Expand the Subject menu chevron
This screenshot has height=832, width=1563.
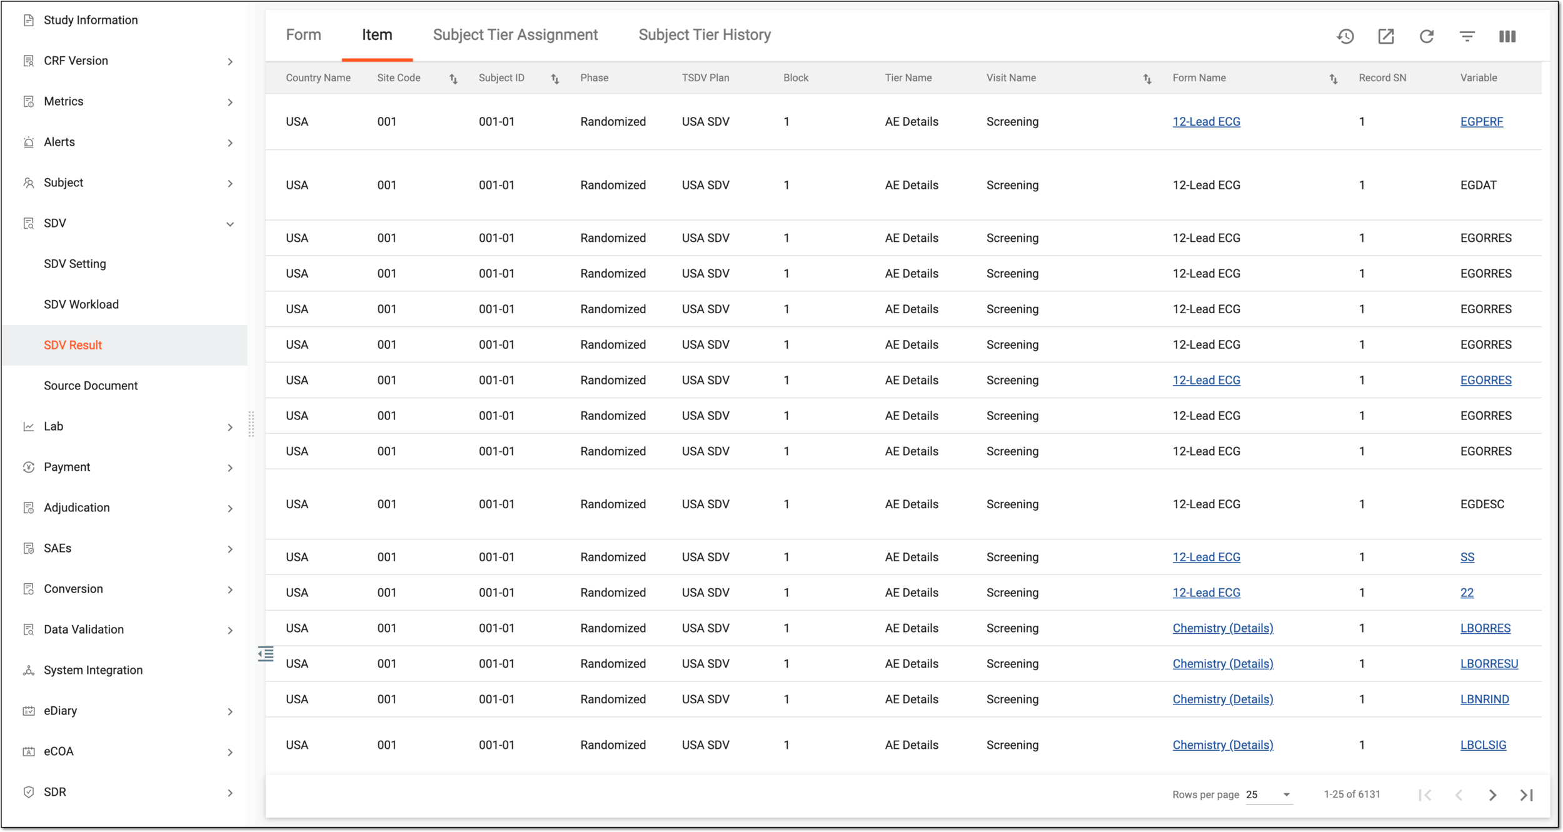click(230, 183)
